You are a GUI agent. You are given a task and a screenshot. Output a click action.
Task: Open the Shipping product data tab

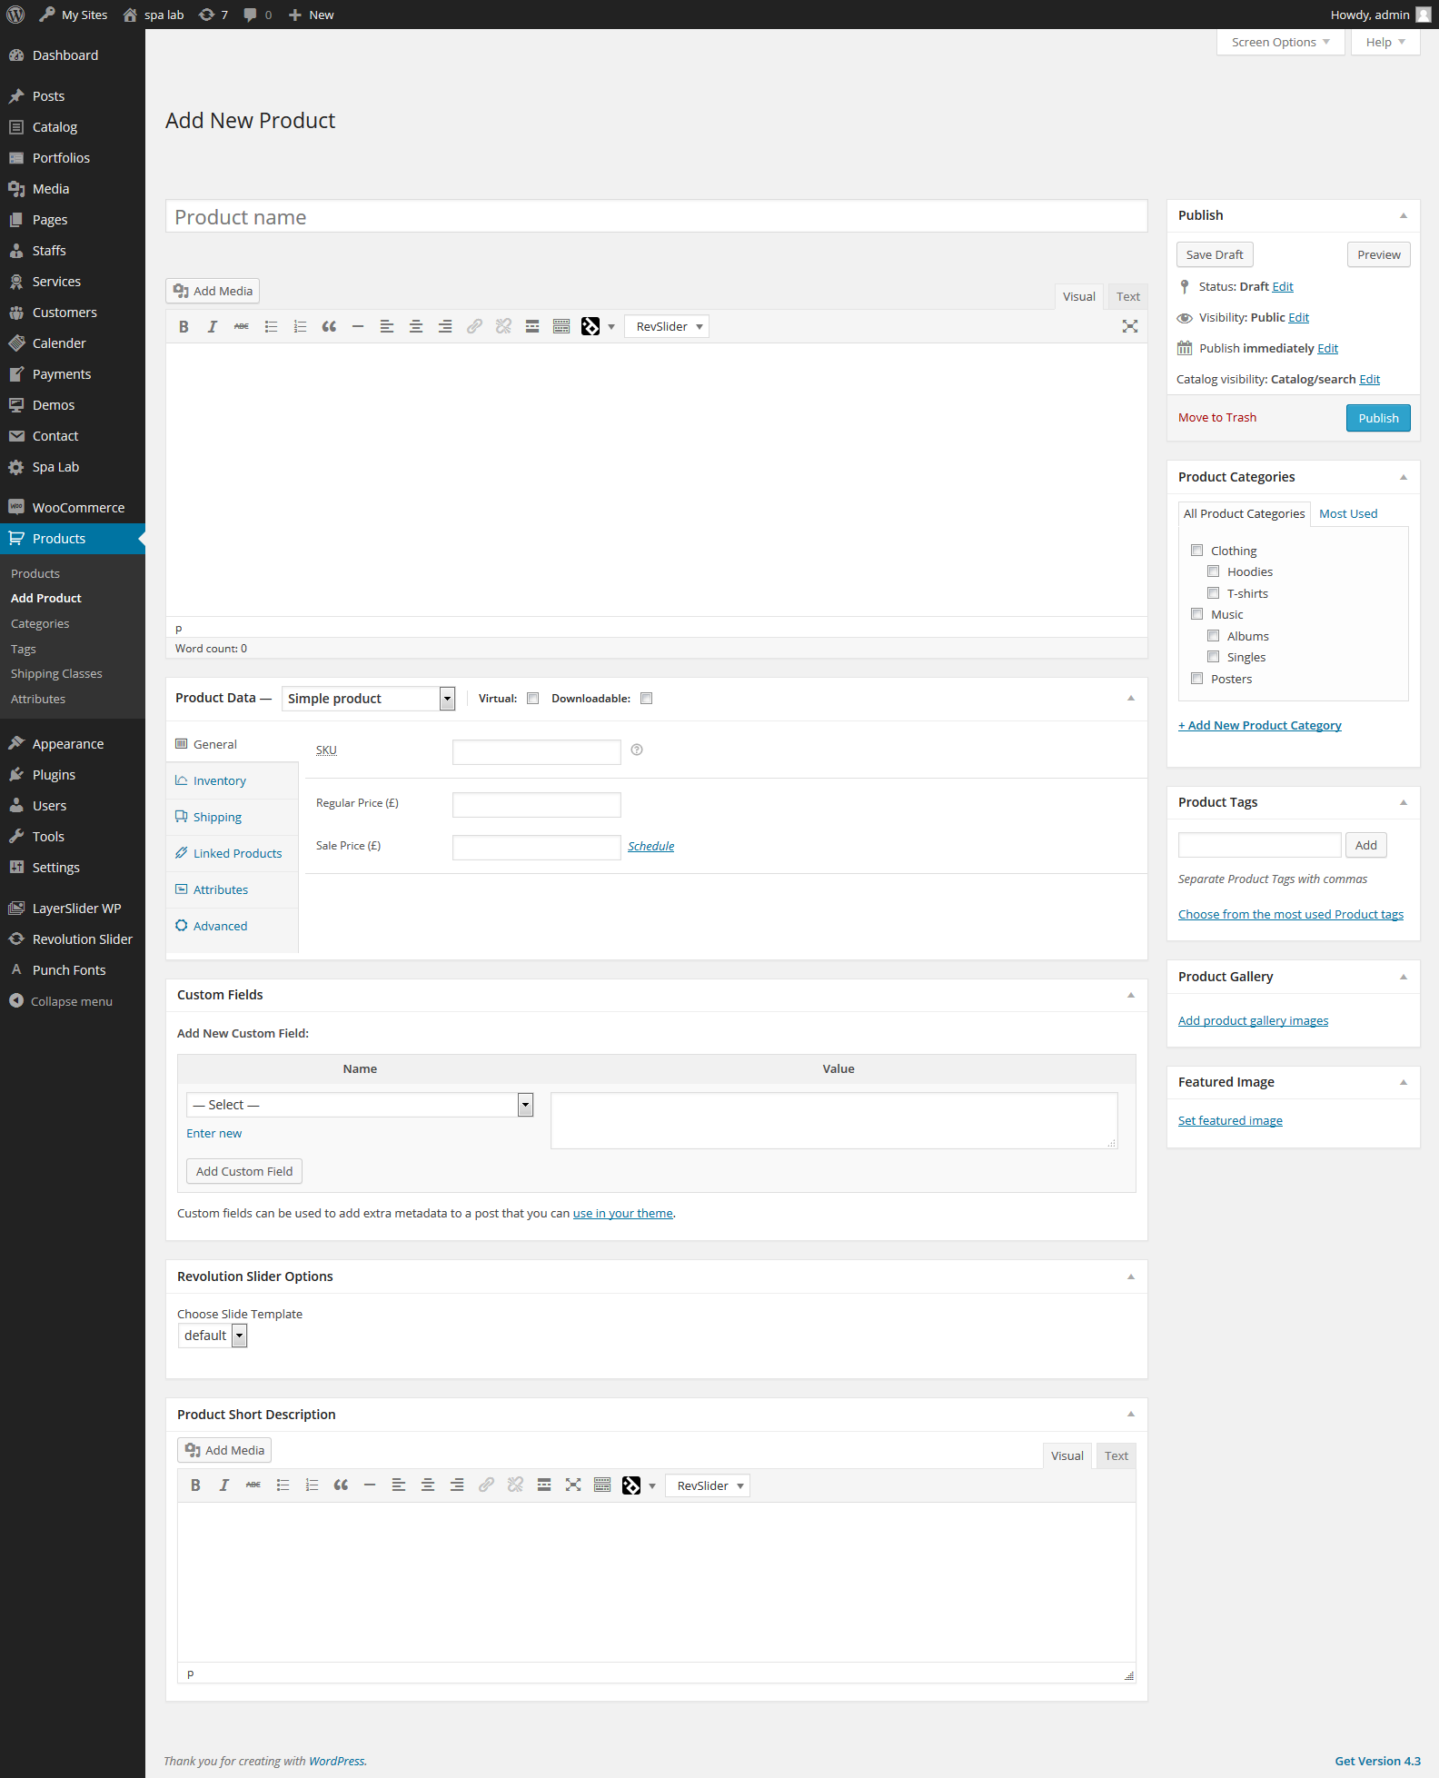pos(217,818)
